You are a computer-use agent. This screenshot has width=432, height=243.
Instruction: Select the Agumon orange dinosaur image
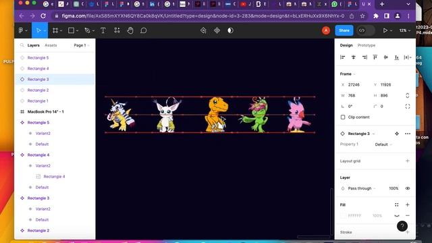pos(217,114)
